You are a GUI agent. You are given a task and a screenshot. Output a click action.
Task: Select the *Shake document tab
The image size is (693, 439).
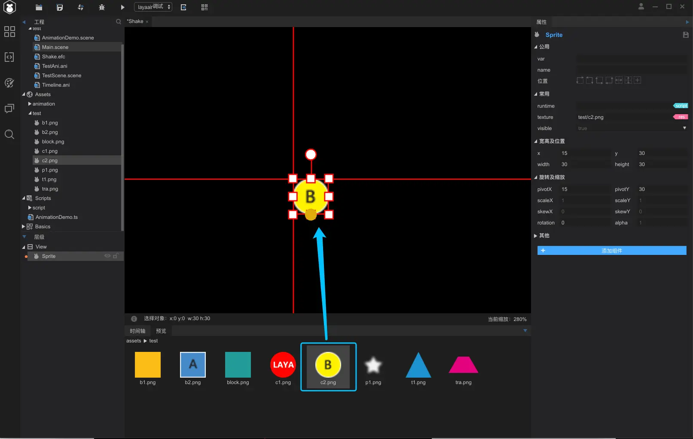click(135, 21)
